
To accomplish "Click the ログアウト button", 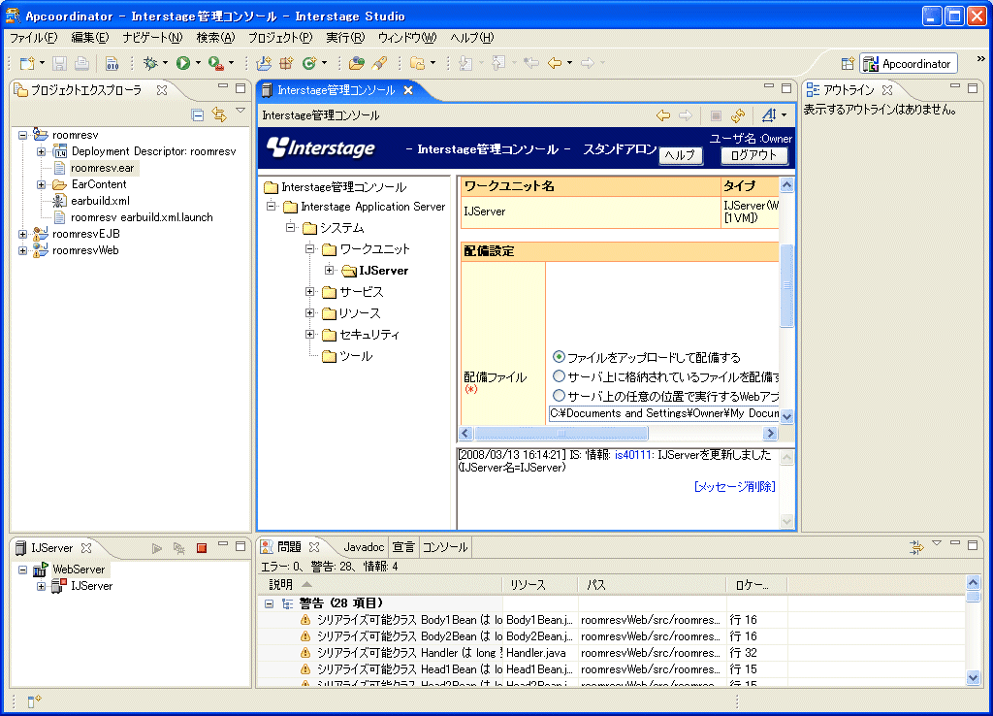I will click(x=753, y=155).
